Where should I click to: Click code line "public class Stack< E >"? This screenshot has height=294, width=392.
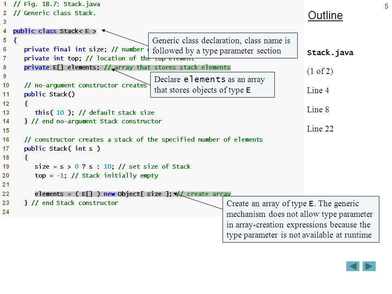(x=54, y=31)
